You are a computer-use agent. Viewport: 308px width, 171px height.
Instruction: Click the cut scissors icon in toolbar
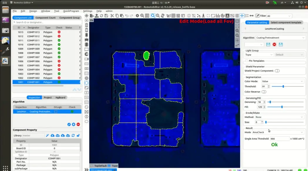click(112, 16)
